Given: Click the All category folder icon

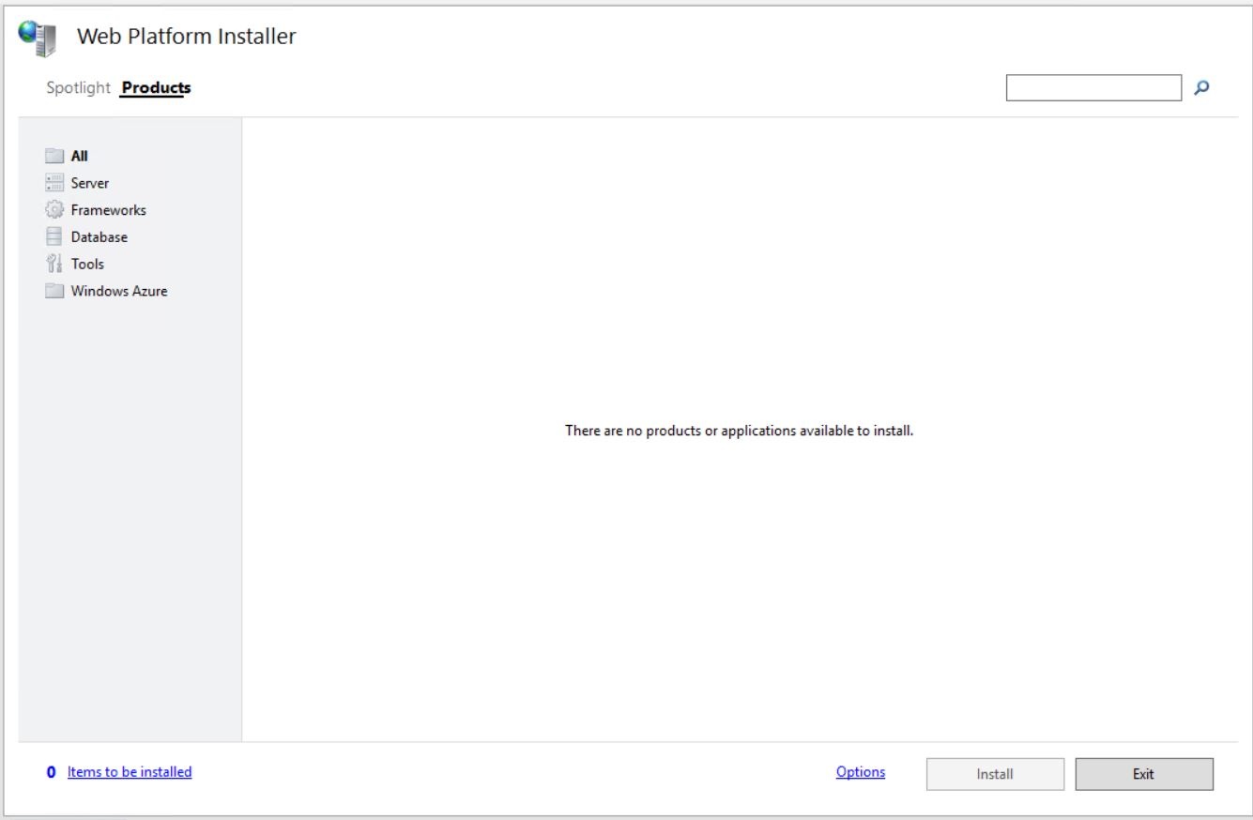Looking at the screenshot, I should (x=54, y=157).
